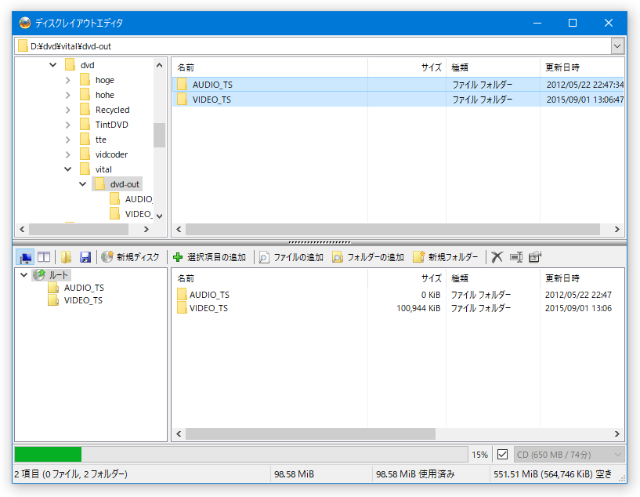The height and width of the screenshot is (497, 640).
Task: Select the ルート disc icon in layout tree
Action: (x=39, y=275)
